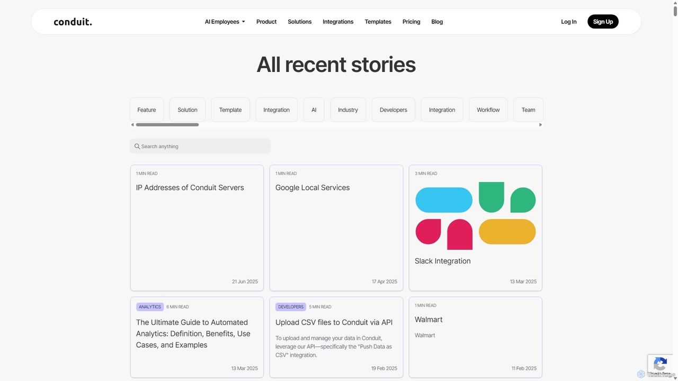678x381 pixels.
Task: Open IP Addresses of Conduit Servers article
Action: click(x=190, y=188)
